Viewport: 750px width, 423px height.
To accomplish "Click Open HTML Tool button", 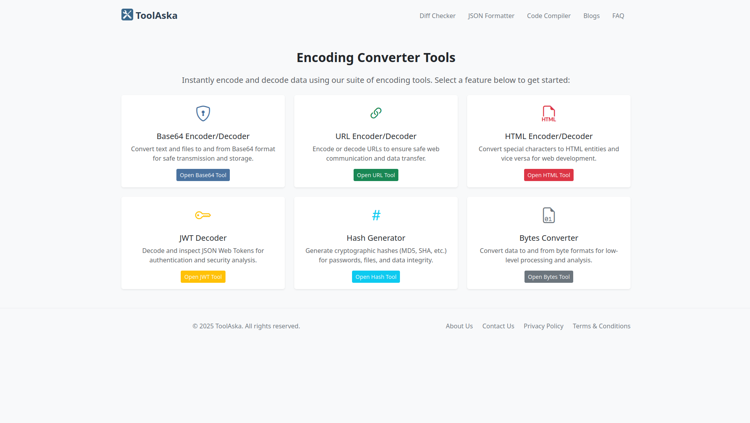I will (x=549, y=175).
